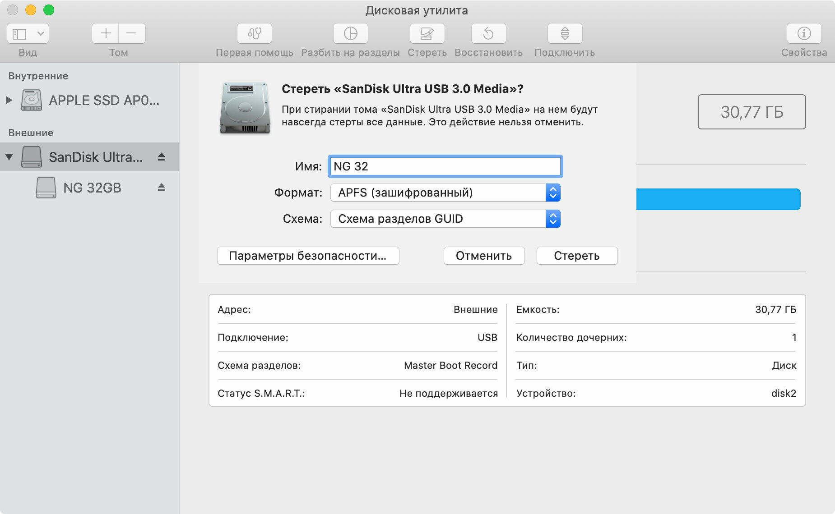This screenshot has width=835, height=514.
Task: Open the Info (Свойства) icon
Action: coord(804,33)
